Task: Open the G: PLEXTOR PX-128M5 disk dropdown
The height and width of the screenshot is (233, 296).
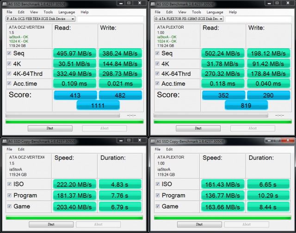Action: click(x=189, y=18)
